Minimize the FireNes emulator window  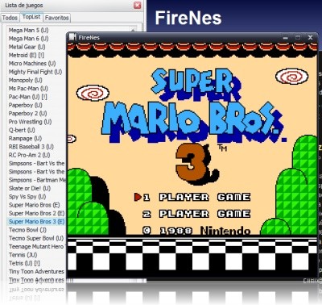click(x=285, y=38)
